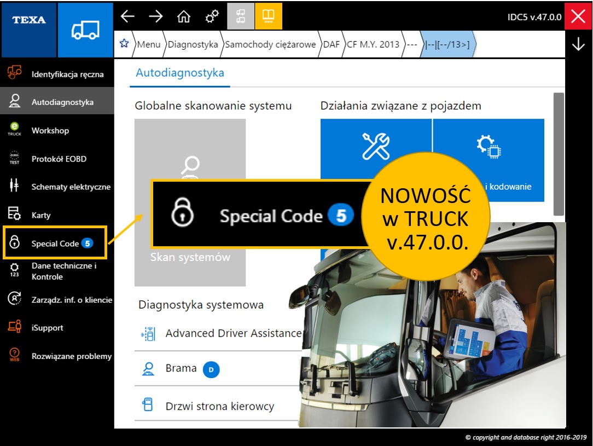Open Menu breadcrumb
Viewport: 593px width, 446px height.
149,44
